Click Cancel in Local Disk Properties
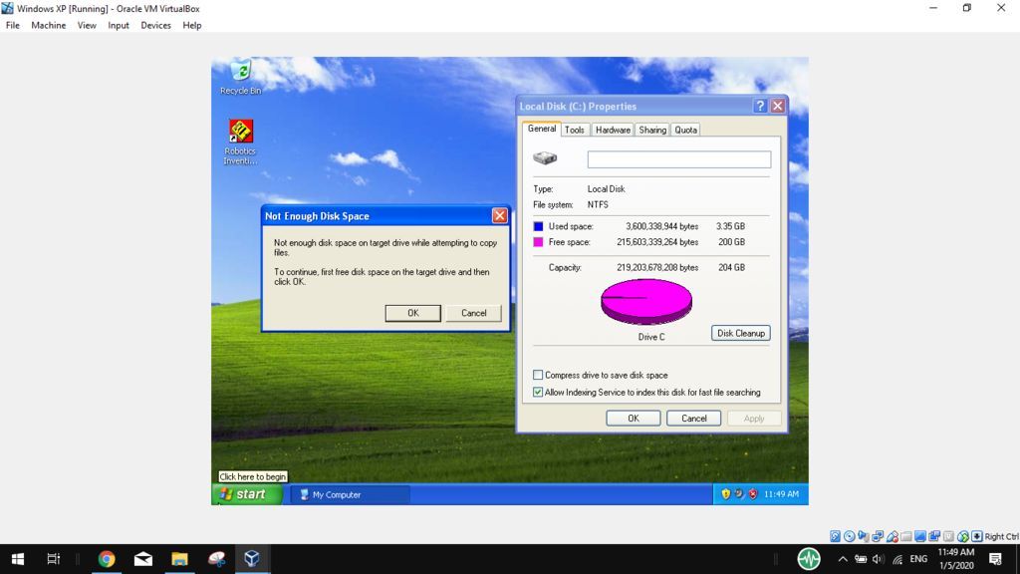This screenshot has height=574, width=1020. coord(693,419)
